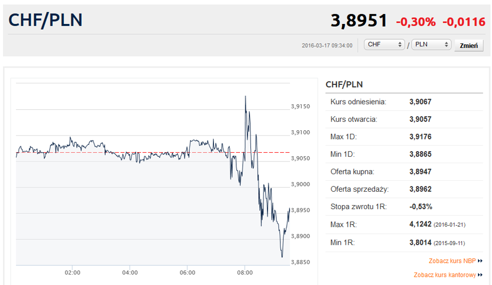Select the 04:00 time axis label
Image resolution: width=492 pixels, height=285 pixels.
[130, 272]
